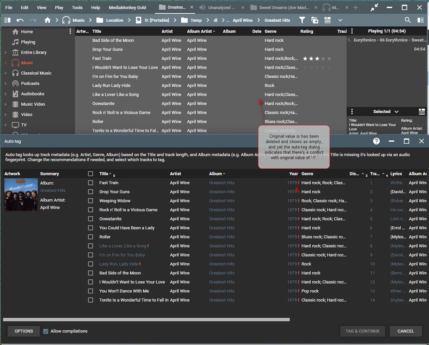Click the add-folder icon in toolbar
Screen dimensions: 429x345
click(x=314, y=20)
